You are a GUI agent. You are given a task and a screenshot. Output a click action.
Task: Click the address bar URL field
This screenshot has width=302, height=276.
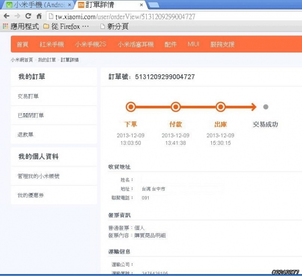tap(174, 17)
